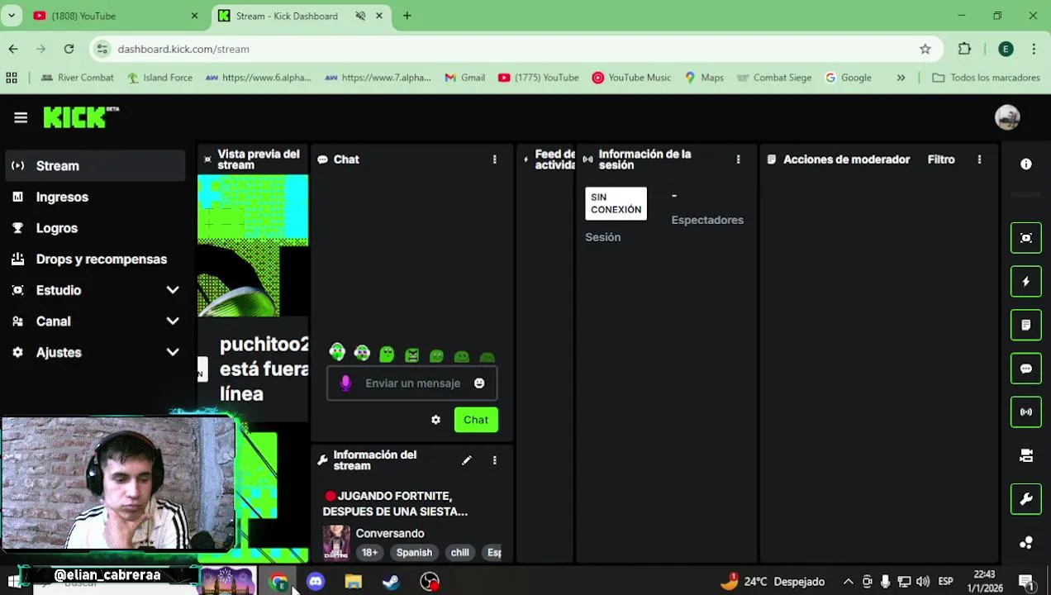The height and width of the screenshot is (595, 1051).
Task: Open a new browser tab
Action: 407,16
